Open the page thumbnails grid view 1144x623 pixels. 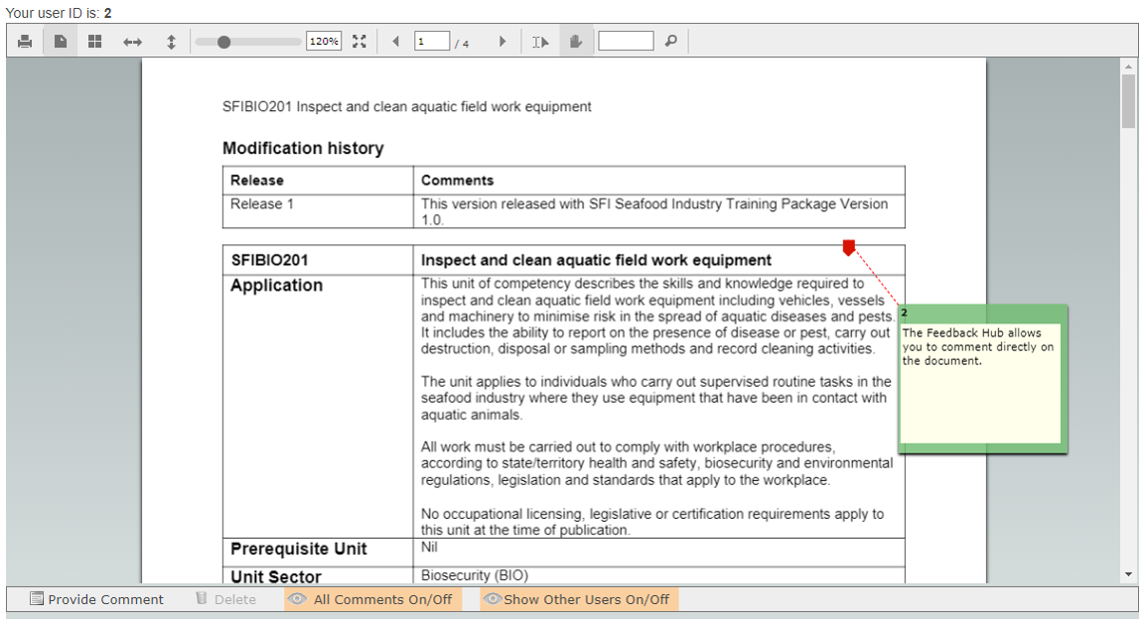(95, 42)
